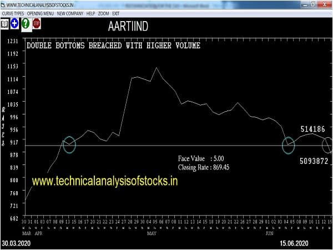Select NEW COMPANY from menu bar
Screen dimensions: 333x250
69,13
